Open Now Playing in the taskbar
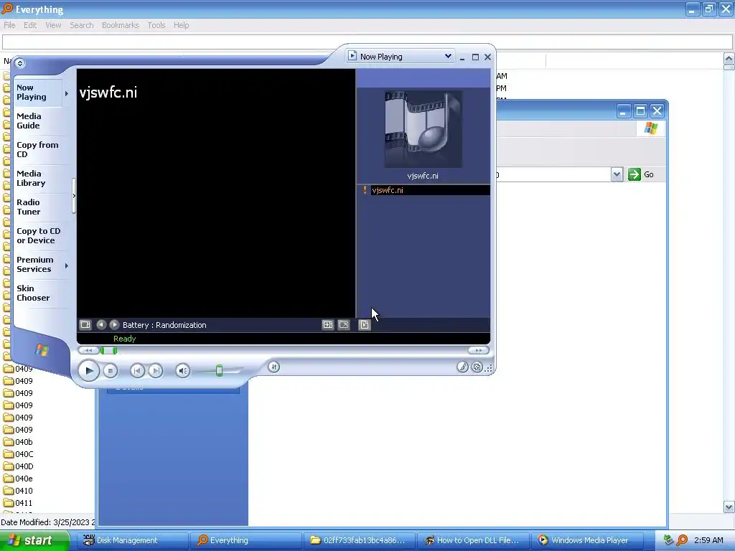The image size is (735, 551). click(32, 93)
